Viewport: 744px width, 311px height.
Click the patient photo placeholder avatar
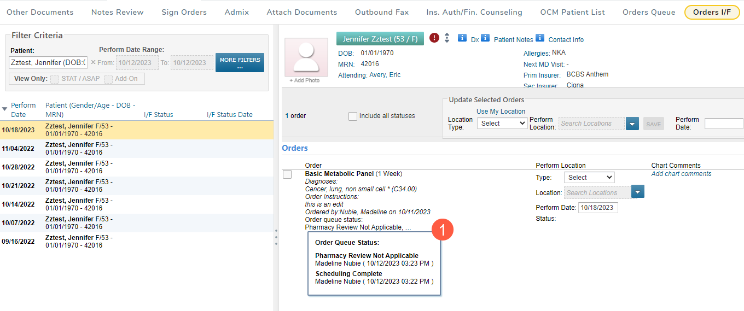pos(306,57)
